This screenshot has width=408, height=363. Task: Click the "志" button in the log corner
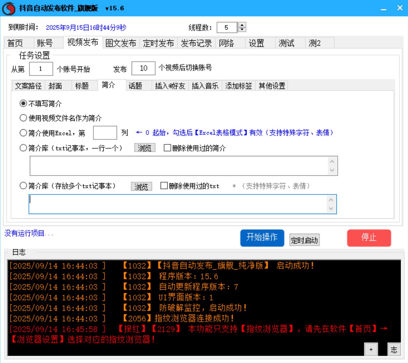click(394, 349)
